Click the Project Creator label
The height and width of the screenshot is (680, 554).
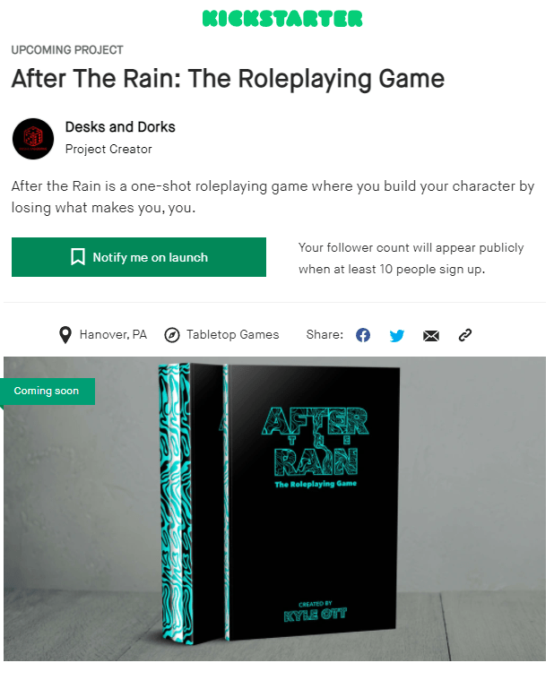(108, 150)
